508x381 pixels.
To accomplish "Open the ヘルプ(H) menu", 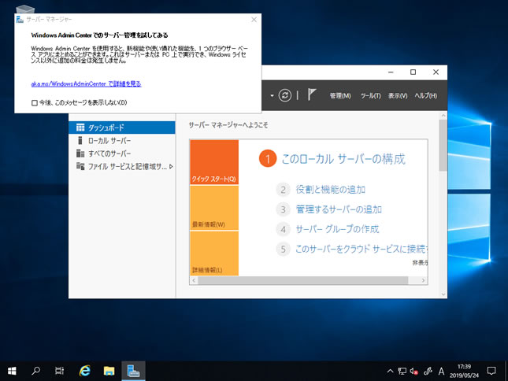I will [426, 96].
